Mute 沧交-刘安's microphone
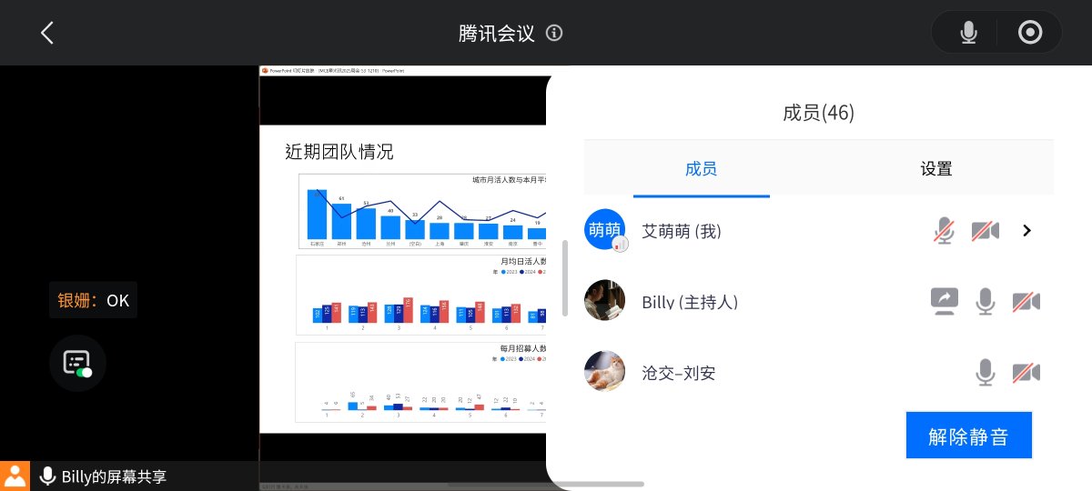The image size is (1092, 491). point(985,373)
